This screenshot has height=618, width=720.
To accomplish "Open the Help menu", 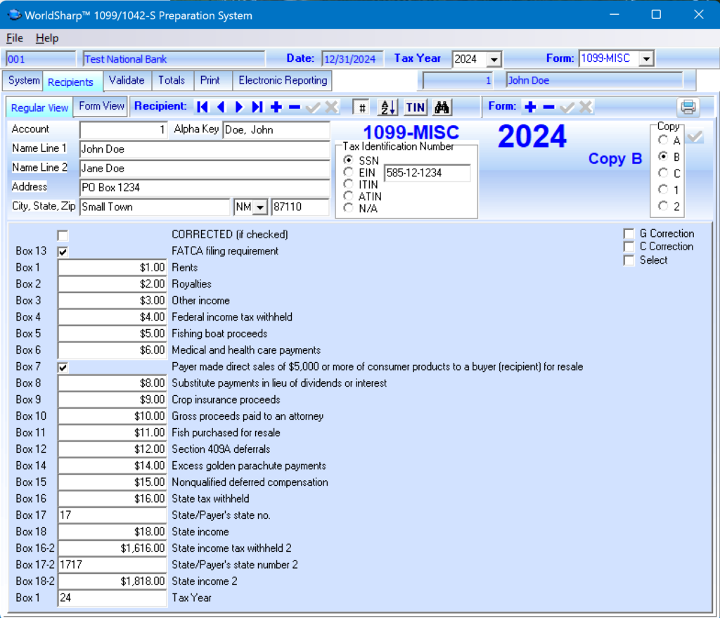I will (x=47, y=38).
